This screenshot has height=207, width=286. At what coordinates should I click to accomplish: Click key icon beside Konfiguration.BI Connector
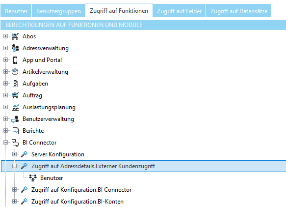pyautogui.click(x=24, y=190)
